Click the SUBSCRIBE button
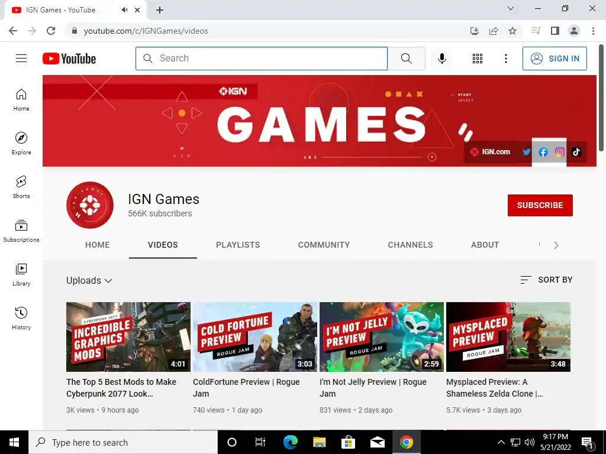The width and height of the screenshot is (606, 454). (540, 205)
